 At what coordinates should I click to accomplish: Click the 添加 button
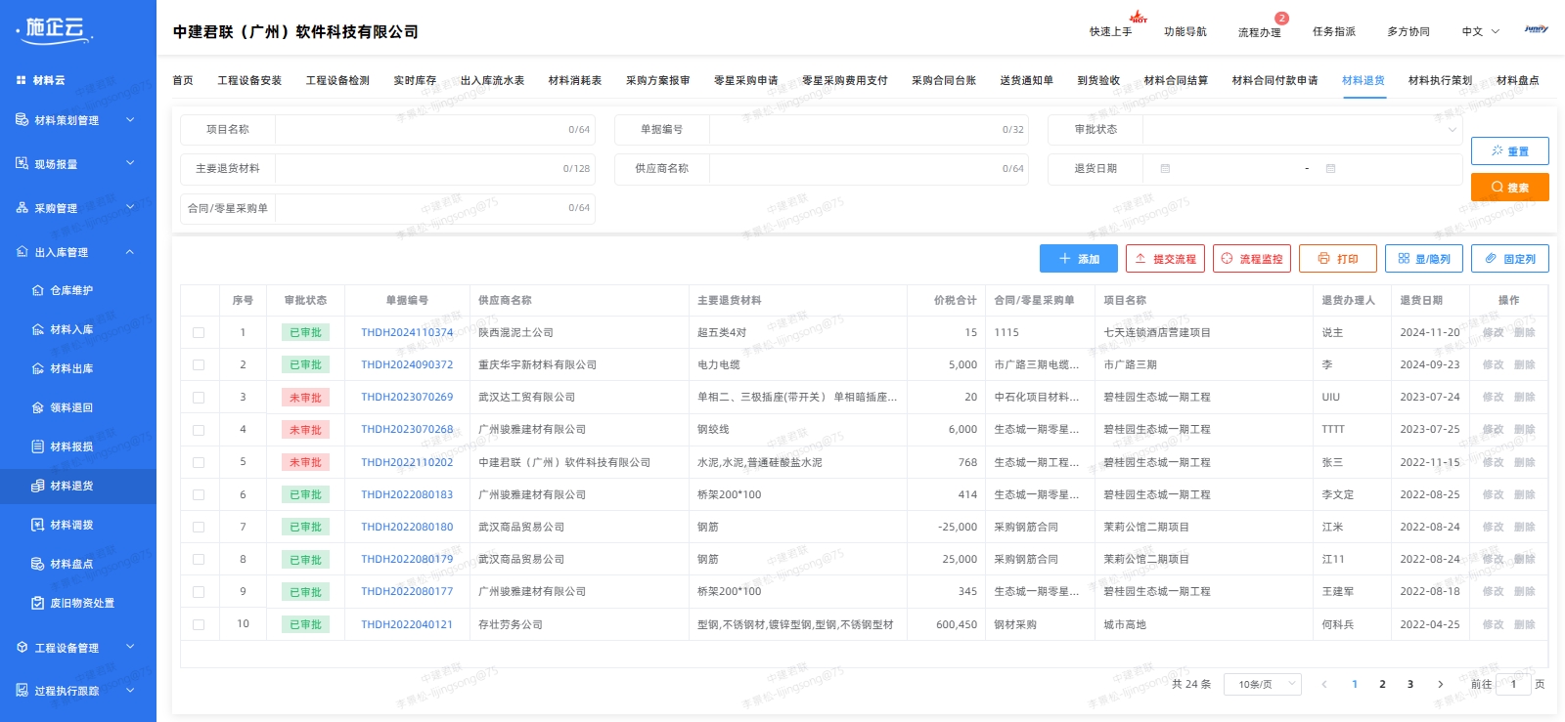1079,259
